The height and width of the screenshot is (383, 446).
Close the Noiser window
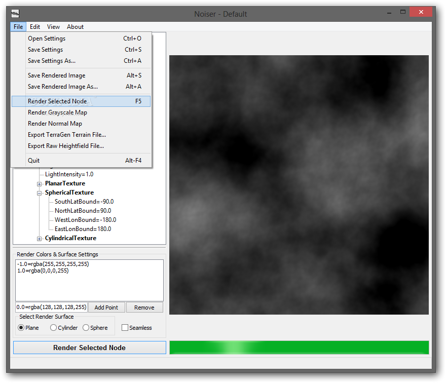(421, 12)
